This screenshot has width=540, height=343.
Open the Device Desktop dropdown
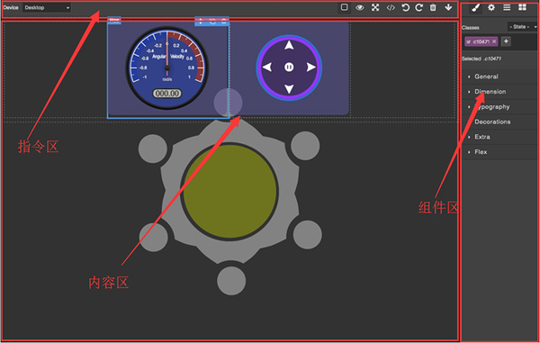click(x=47, y=7)
